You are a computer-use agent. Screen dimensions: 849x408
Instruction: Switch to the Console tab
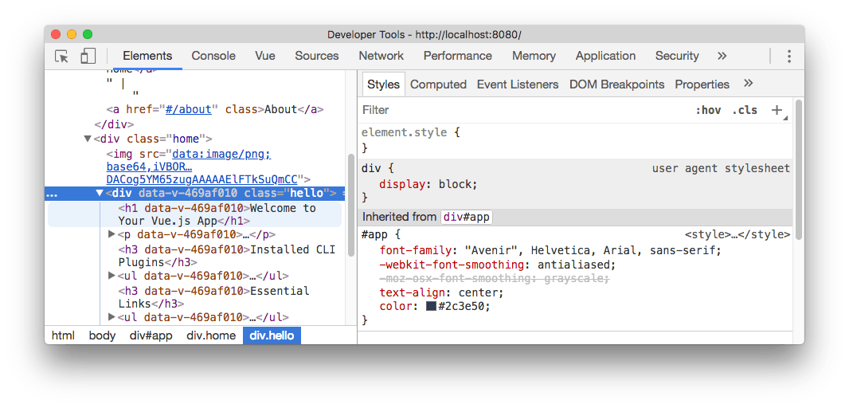coord(213,56)
